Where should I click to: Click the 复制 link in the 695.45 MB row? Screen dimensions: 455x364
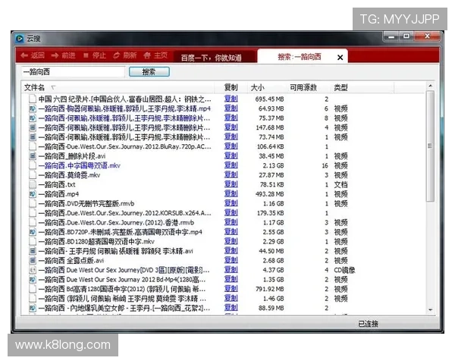coord(231,99)
